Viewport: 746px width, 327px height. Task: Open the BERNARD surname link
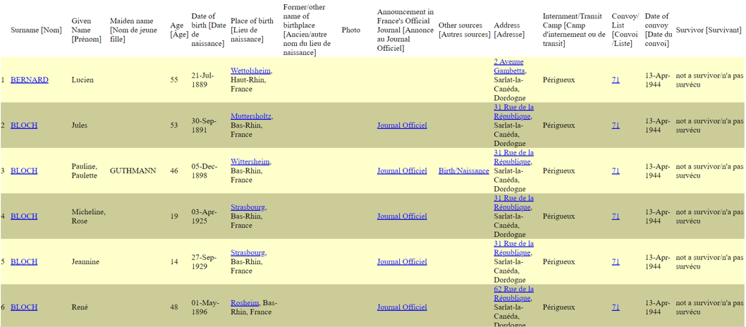pos(30,80)
